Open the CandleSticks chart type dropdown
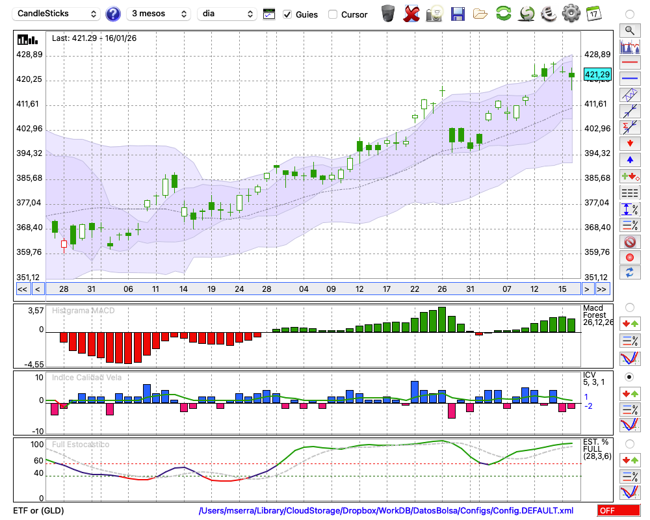 [57, 14]
